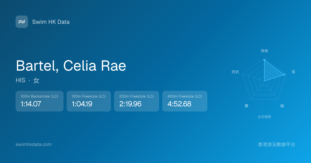The width and height of the screenshot is (311, 163).
Task: Select the swimmer name Bartel, Celia Rae
Action: 71,66
